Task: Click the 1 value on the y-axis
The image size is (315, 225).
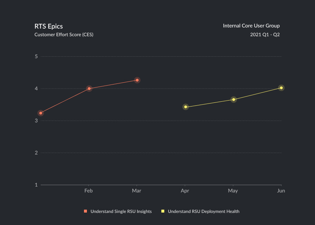Action: click(36, 185)
